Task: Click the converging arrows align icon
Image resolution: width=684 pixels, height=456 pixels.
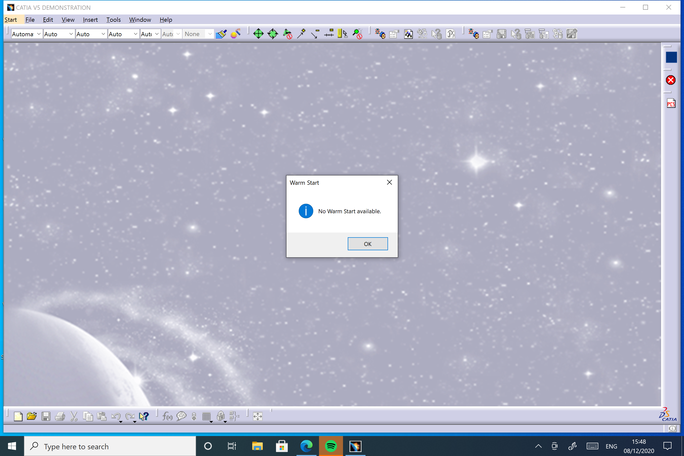Action: pyautogui.click(x=329, y=34)
